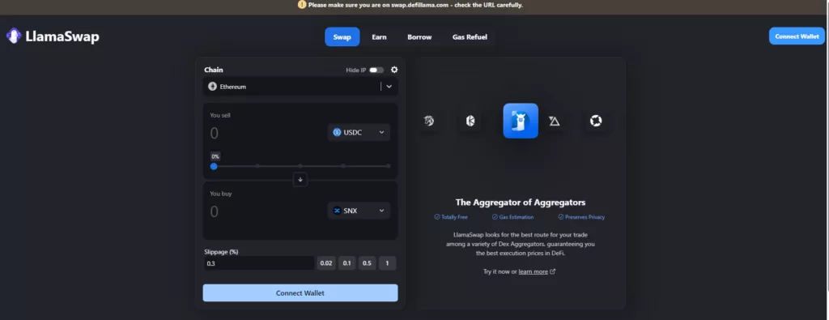Click the Slippage percentage input field

click(259, 263)
